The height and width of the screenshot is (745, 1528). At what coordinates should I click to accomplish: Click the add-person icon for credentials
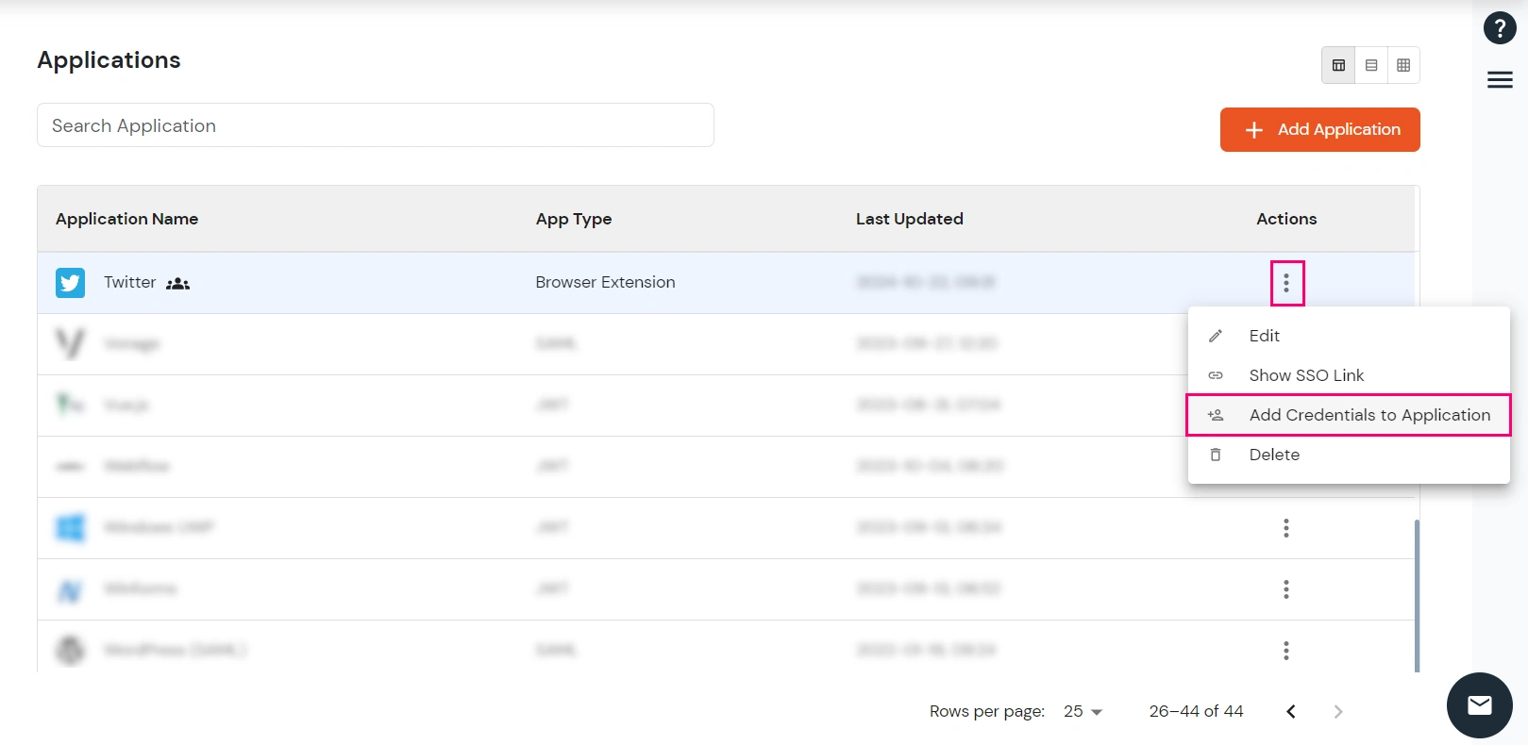[1216, 415]
